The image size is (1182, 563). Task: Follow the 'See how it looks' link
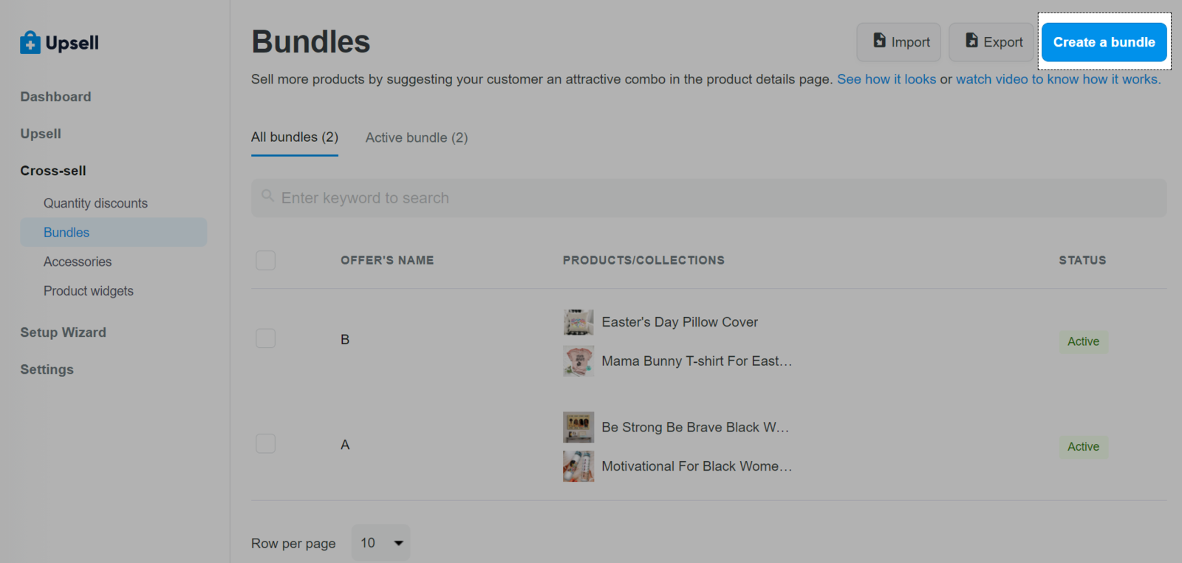[x=886, y=79]
